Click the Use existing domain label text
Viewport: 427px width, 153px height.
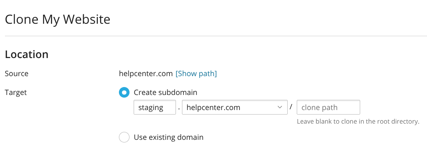[x=168, y=137]
